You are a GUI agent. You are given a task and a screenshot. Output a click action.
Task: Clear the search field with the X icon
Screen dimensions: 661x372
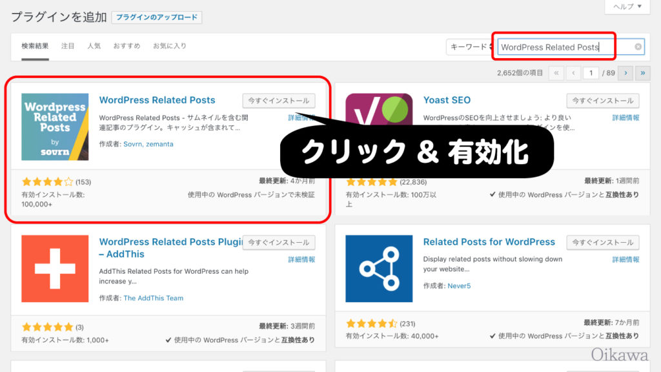[638, 47]
